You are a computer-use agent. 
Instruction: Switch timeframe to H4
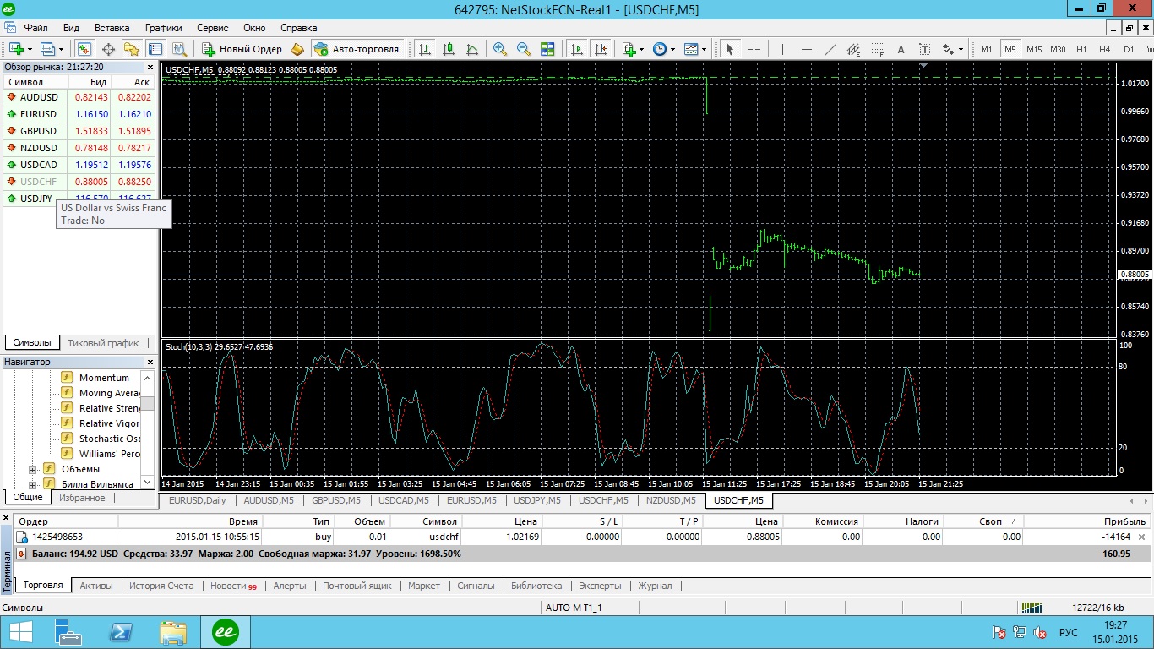click(1105, 49)
